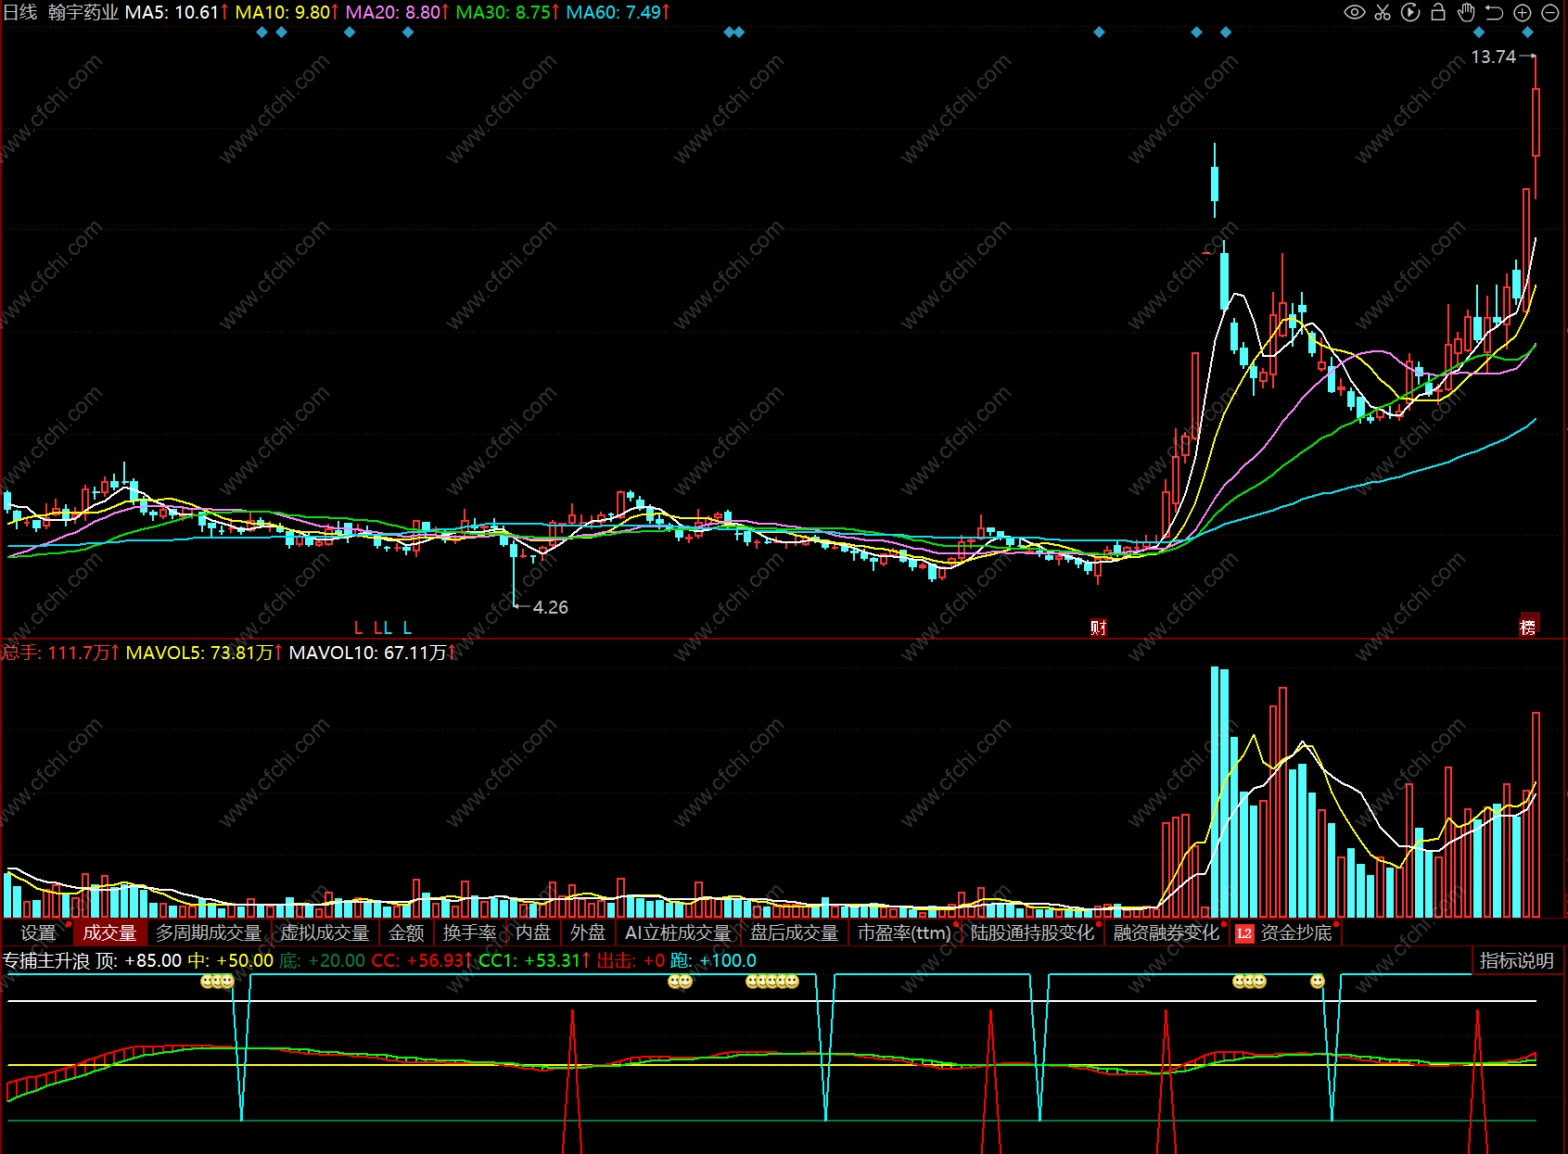Image resolution: width=1568 pixels, height=1154 pixels.
Task: Click the CC: +56.93 value
Action: pos(422,960)
